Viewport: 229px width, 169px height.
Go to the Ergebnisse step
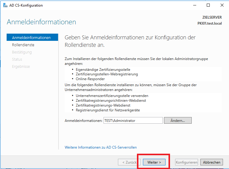(21, 66)
